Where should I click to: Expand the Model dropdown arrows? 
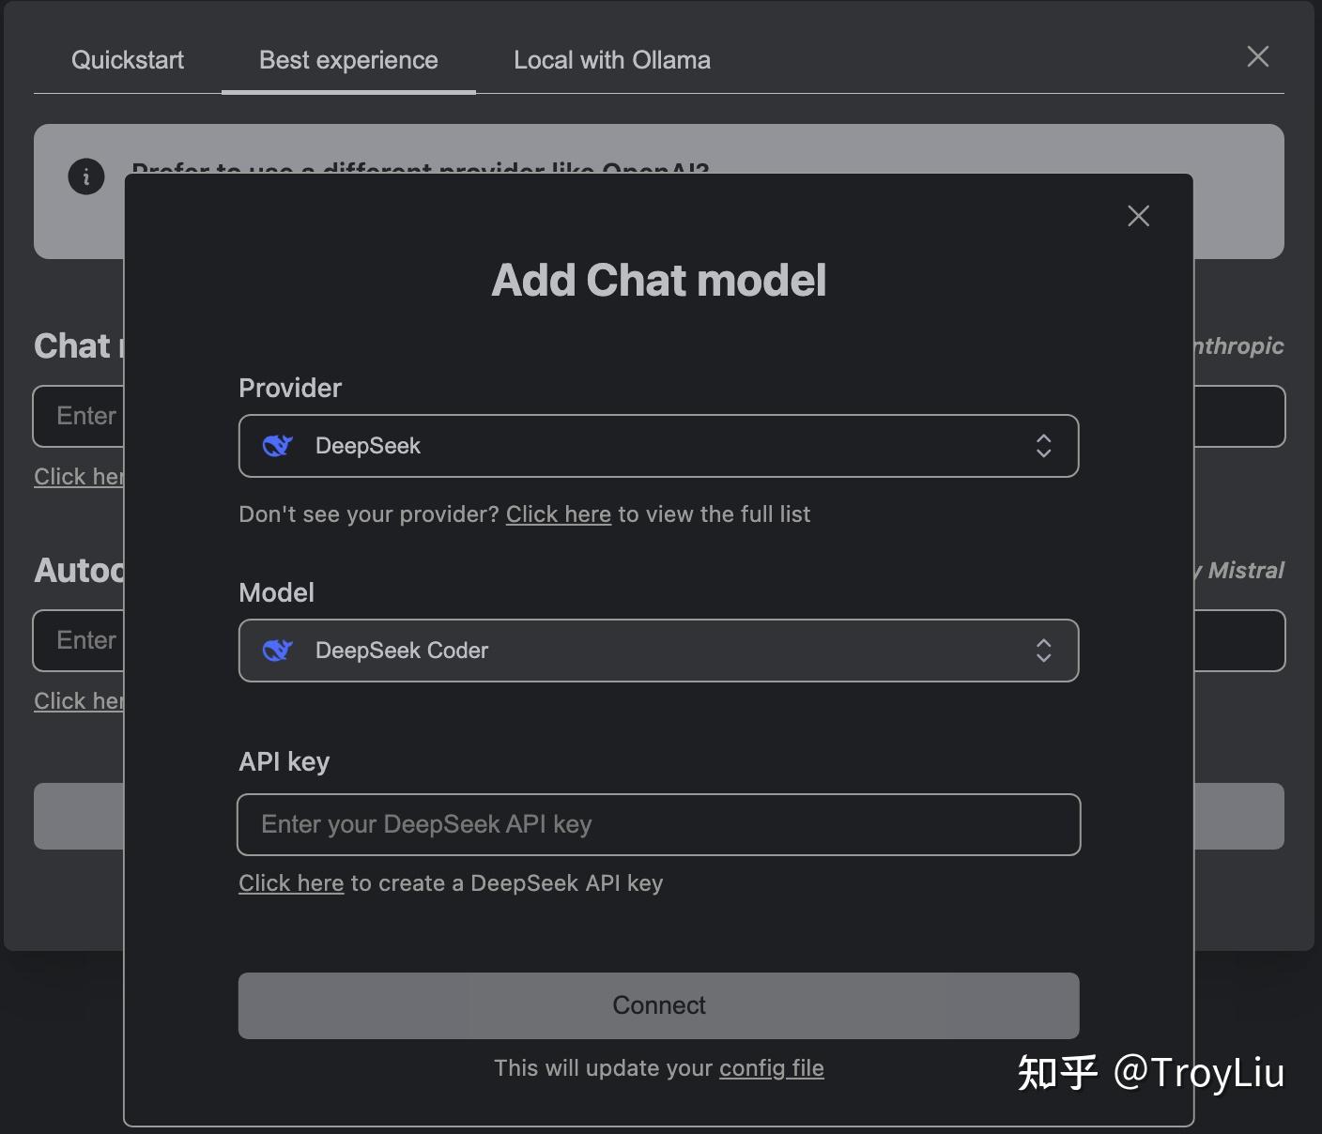[1043, 651]
